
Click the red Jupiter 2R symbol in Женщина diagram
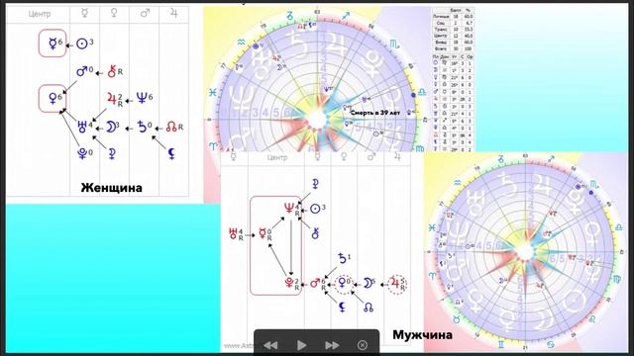115,99
